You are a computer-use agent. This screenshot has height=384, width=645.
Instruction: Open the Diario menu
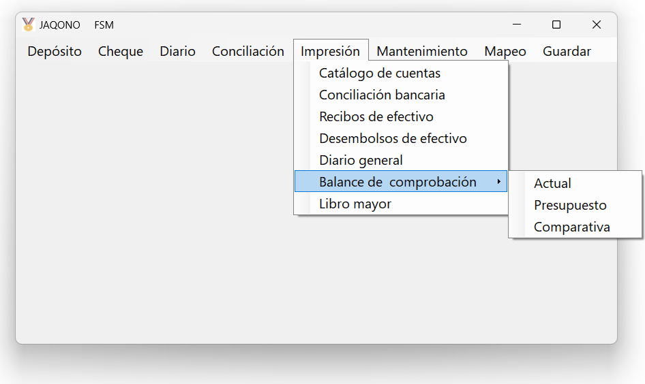pyautogui.click(x=177, y=51)
